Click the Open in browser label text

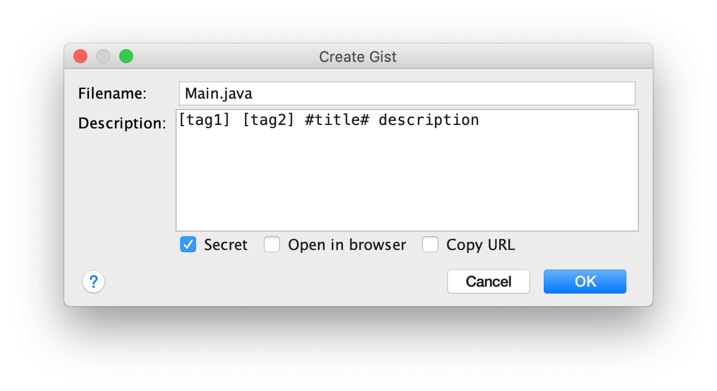coord(346,245)
